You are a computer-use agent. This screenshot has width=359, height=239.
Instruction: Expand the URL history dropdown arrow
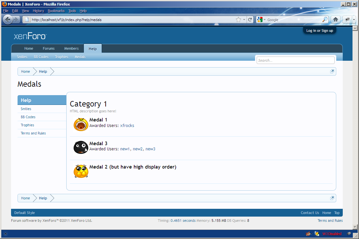pyautogui.click(x=244, y=19)
